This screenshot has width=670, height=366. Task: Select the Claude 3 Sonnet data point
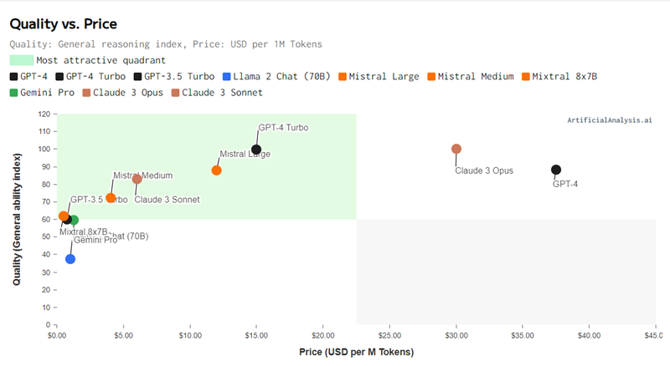(137, 179)
